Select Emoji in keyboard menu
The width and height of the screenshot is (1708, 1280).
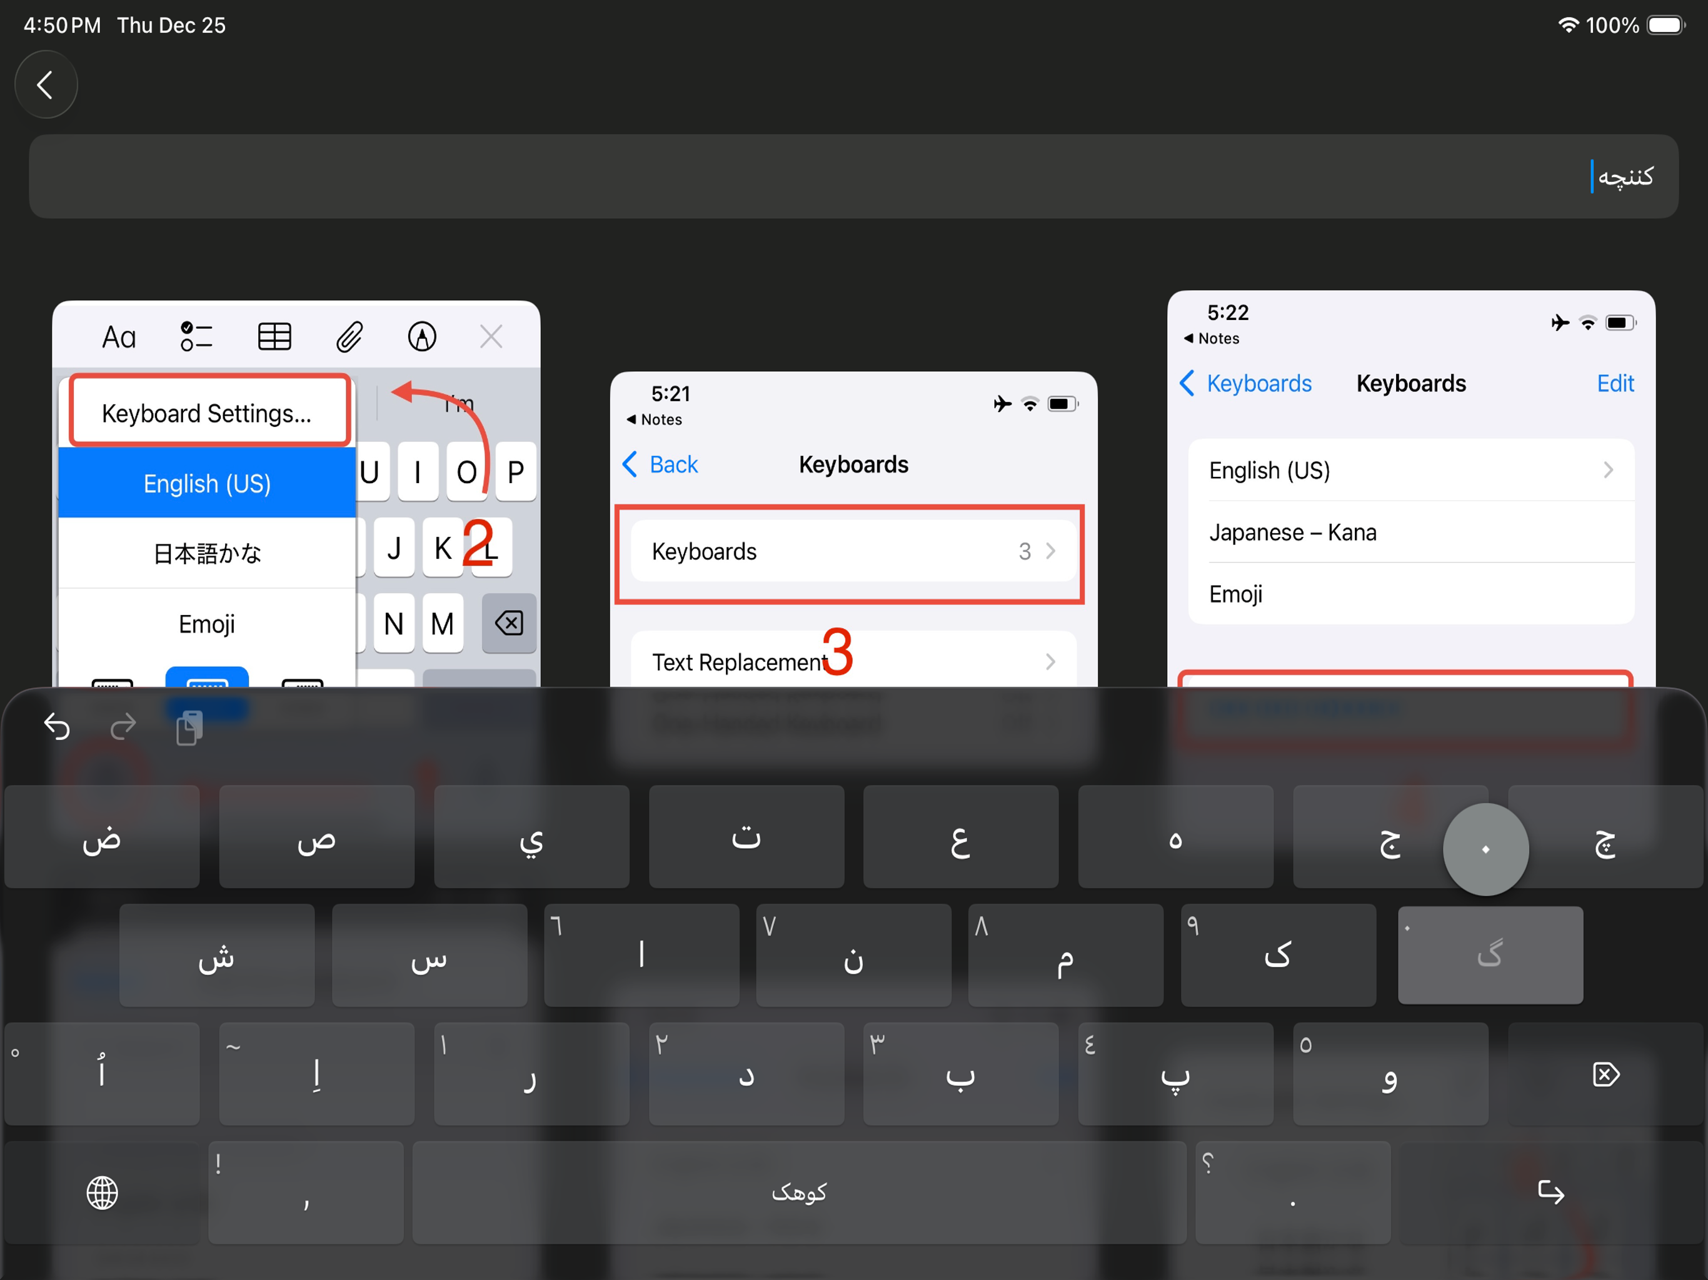pos(207,624)
